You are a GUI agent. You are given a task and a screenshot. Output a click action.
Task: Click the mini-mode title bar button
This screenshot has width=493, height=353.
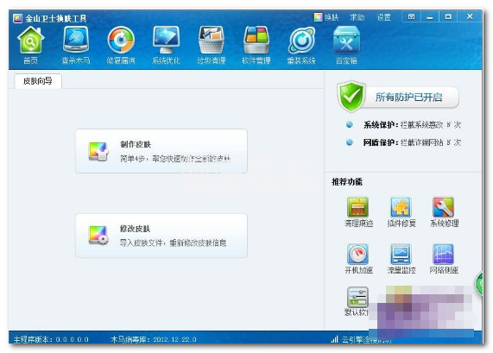pos(411,16)
